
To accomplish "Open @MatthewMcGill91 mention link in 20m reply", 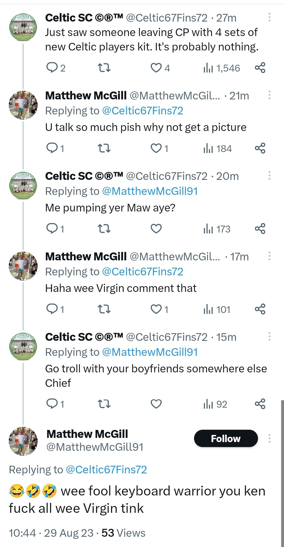I will click(150, 191).
